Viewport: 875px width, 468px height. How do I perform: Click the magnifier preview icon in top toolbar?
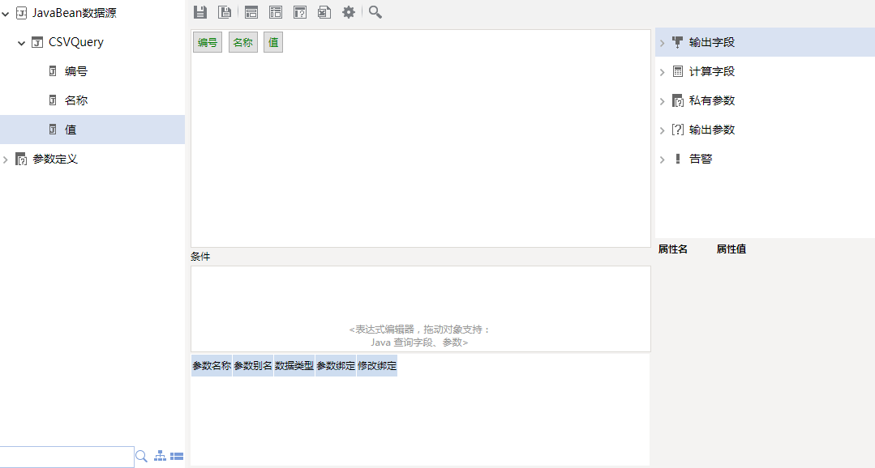375,11
